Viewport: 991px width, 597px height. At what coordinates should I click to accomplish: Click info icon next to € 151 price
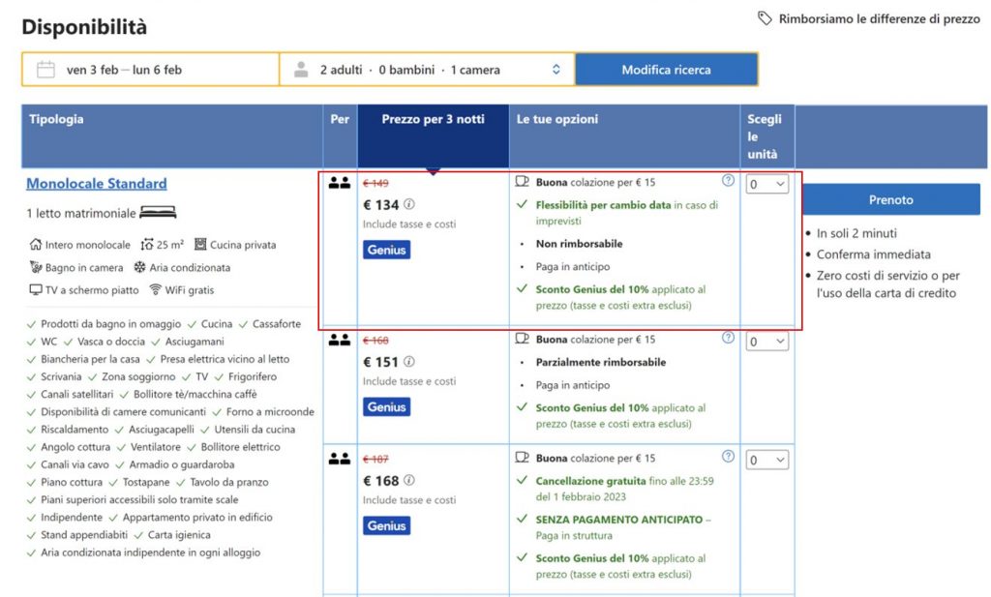tap(409, 362)
